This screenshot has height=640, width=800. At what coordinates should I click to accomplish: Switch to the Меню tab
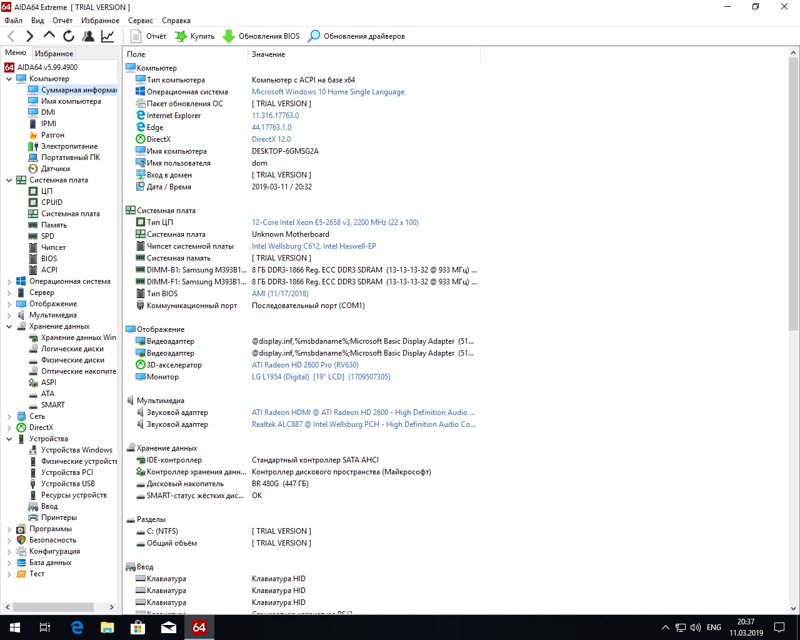pyautogui.click(x=16, y=52)
